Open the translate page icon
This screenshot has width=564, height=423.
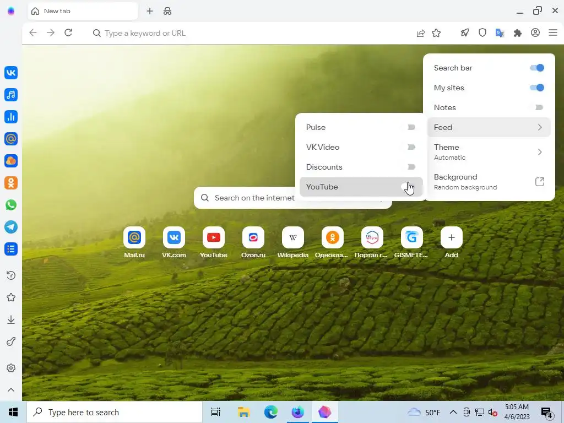coord(500,33)
